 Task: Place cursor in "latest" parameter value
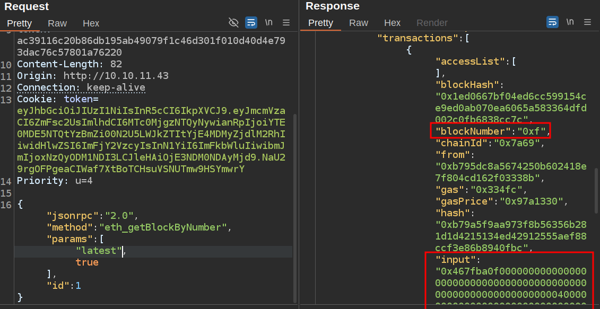99,251
